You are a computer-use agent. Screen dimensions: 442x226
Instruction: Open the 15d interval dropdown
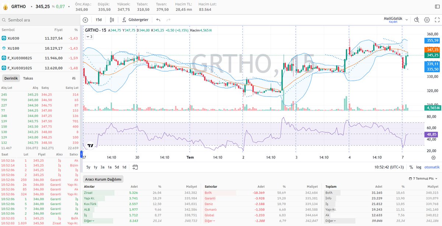[99, 20]
